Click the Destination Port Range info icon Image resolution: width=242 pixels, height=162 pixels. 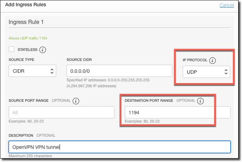(x=200, y=101)
